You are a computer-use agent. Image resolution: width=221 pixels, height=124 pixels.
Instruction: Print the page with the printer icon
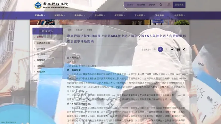coord(178,49)
